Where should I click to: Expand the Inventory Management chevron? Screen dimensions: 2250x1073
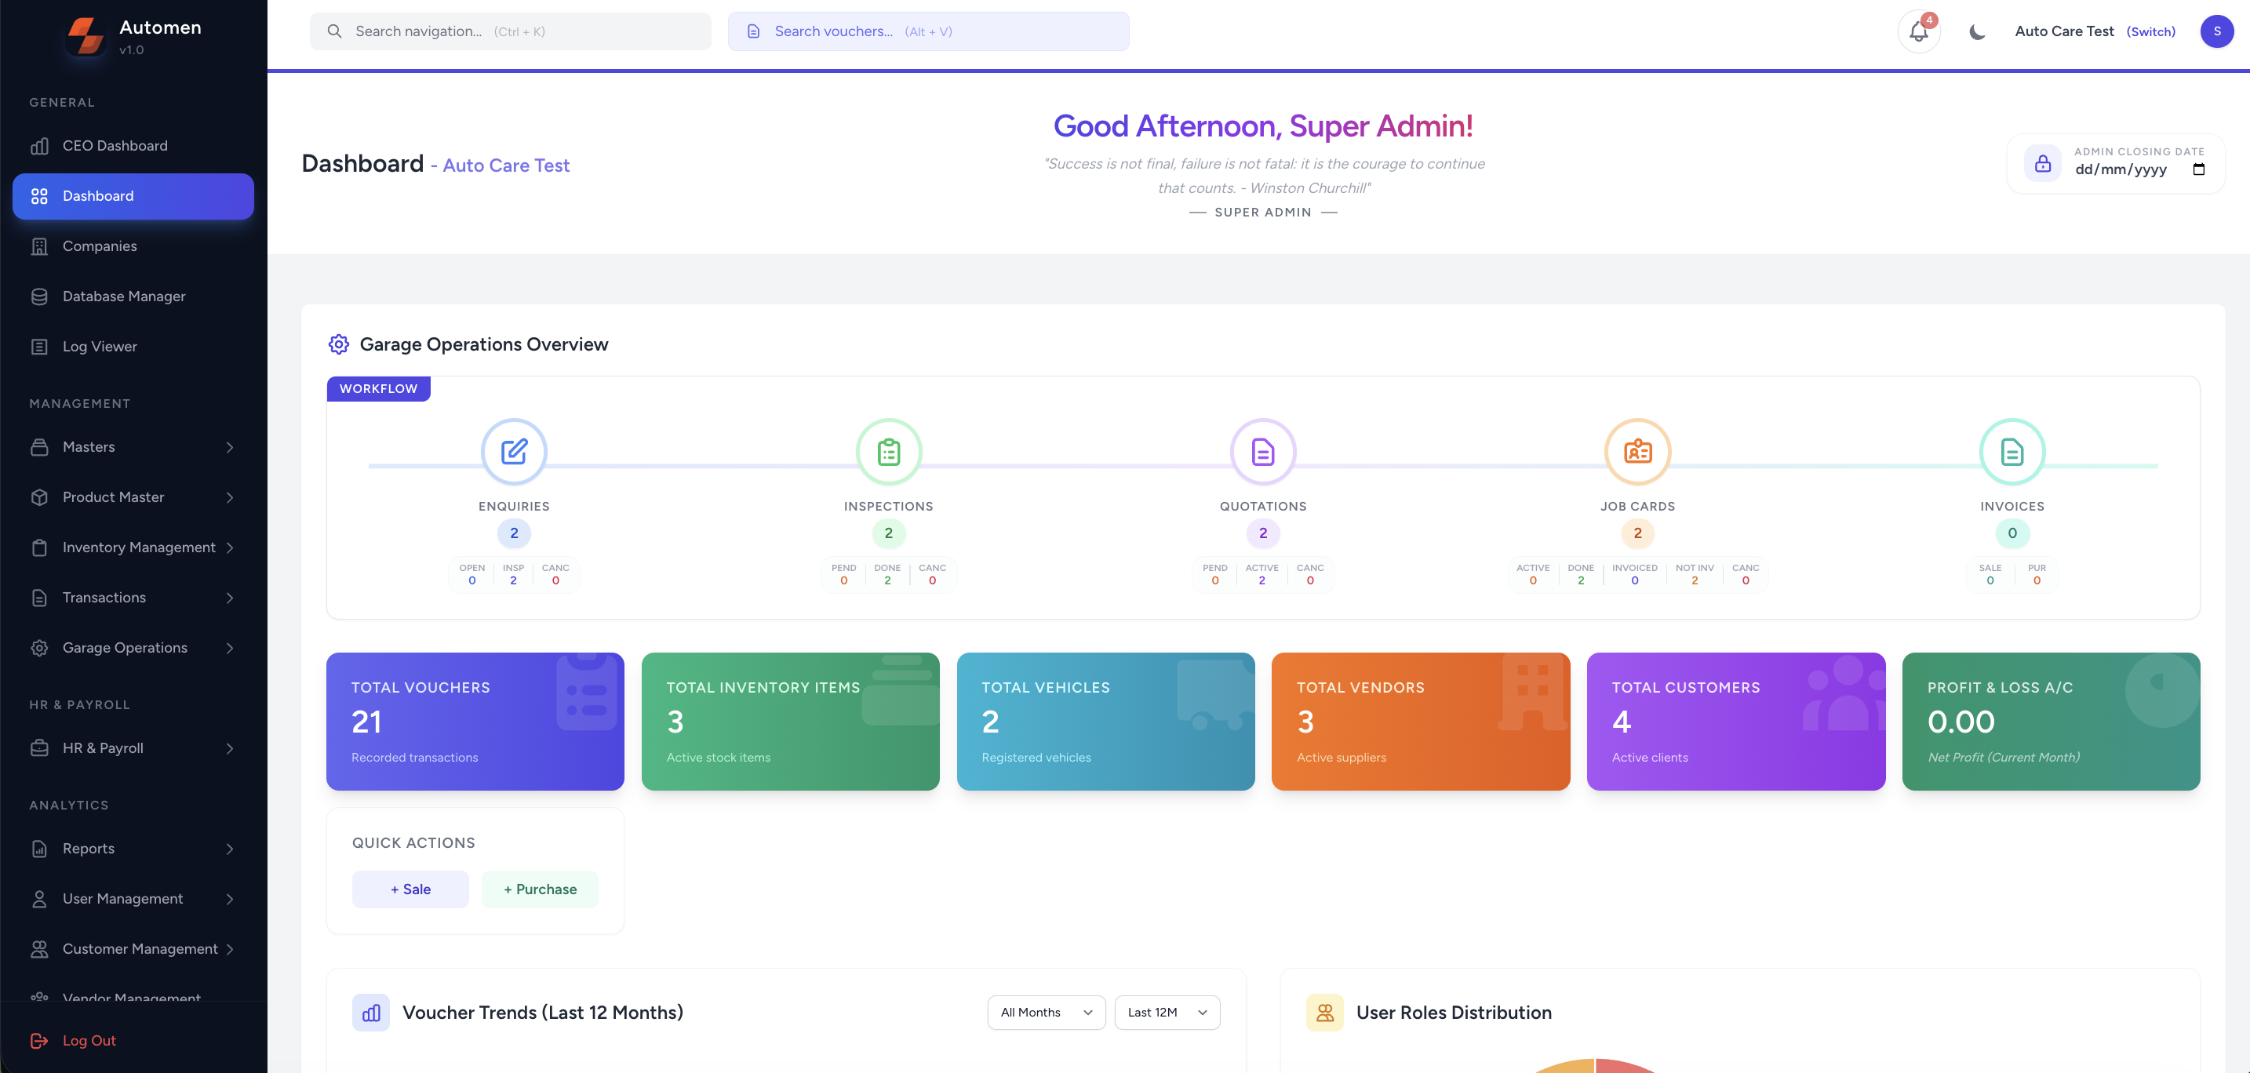230,547
